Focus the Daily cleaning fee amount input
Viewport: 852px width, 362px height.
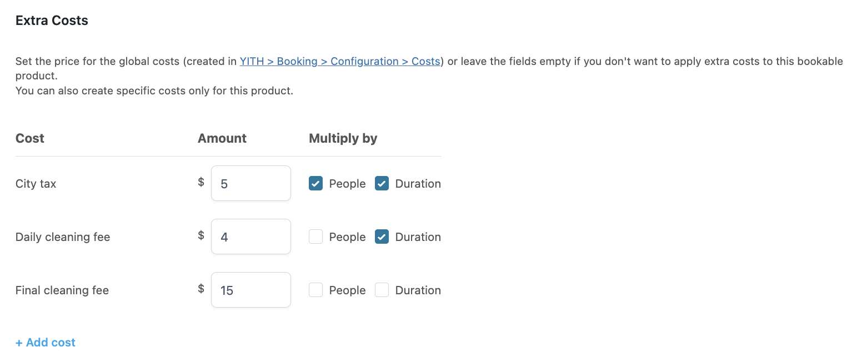tap(251, 237)
